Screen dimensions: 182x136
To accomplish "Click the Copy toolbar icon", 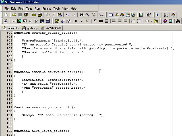I will click(x=47, y=15).
